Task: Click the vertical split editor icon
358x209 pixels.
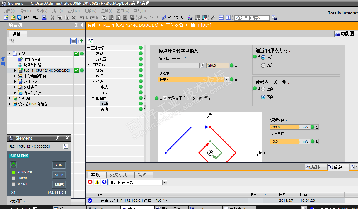Action: (x=229, y=18)
